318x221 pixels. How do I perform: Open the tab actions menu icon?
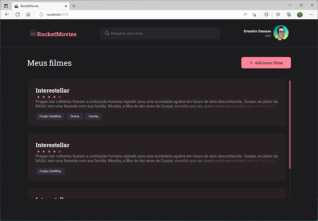[x=6, y=6]
